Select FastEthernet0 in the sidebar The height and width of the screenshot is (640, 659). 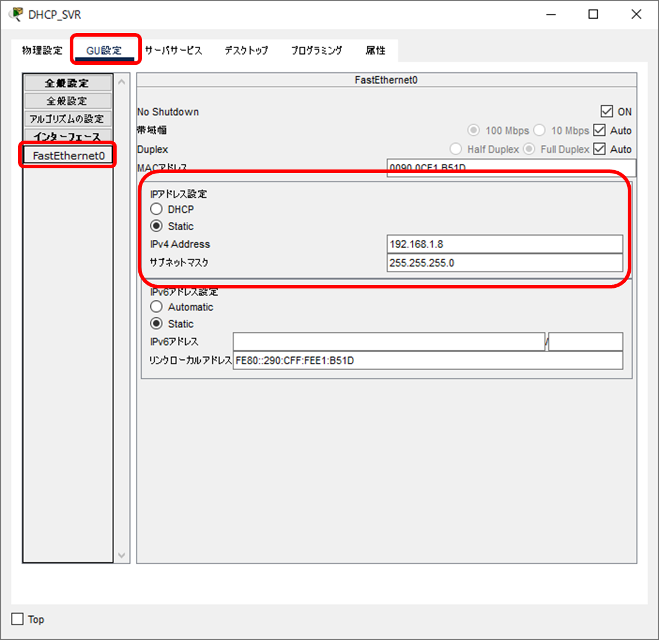[x=69, y=156]
